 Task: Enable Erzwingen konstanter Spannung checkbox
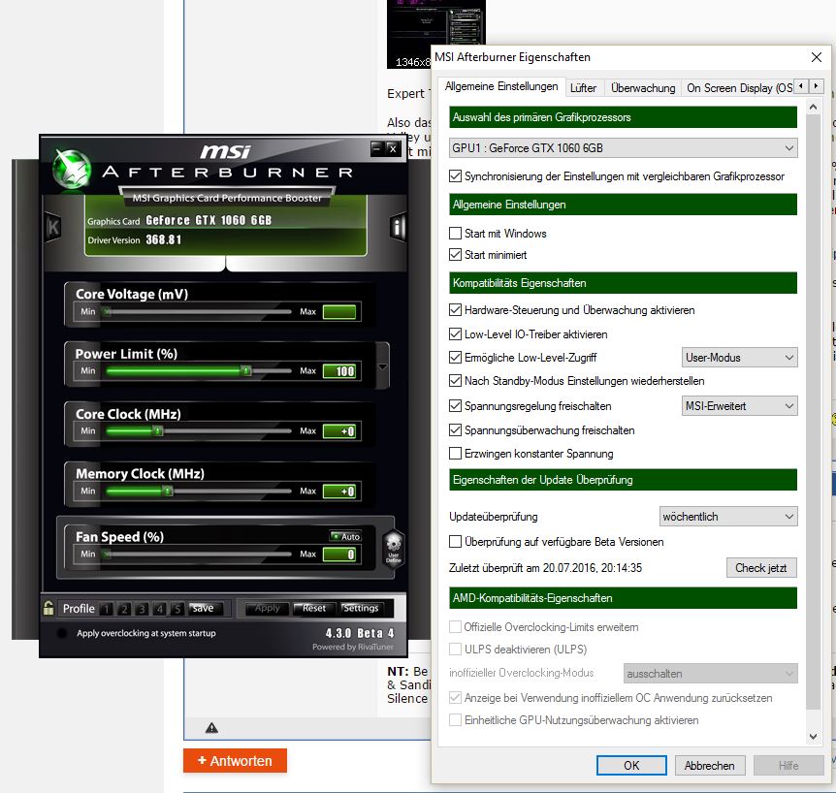455,453
